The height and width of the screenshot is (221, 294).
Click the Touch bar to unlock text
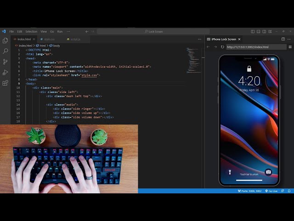[249, 174]
